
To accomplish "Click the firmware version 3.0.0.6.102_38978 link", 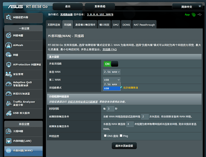I will 100,14.
